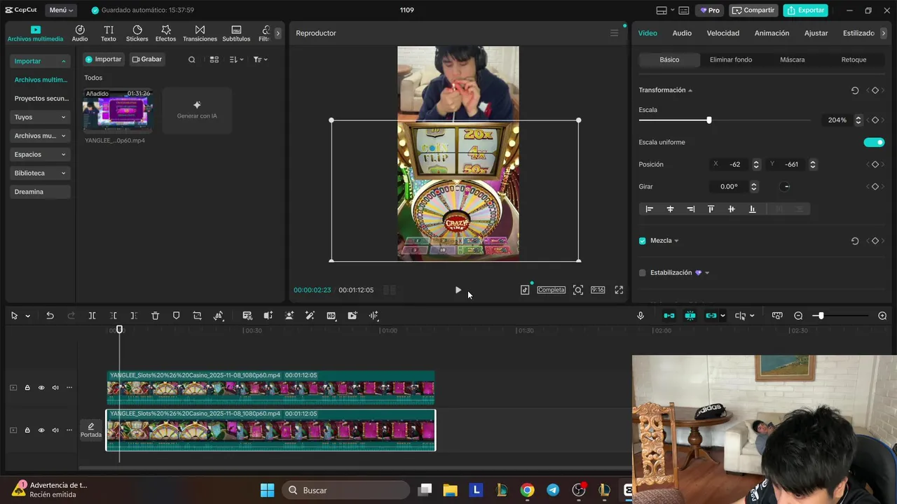Lock the upper video track
This screenshot has height=504, width=897.
(x=27, y=388)
